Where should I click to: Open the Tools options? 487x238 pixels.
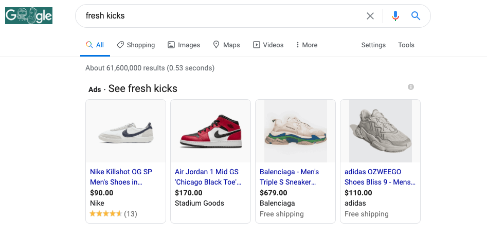tap(406, 45)
